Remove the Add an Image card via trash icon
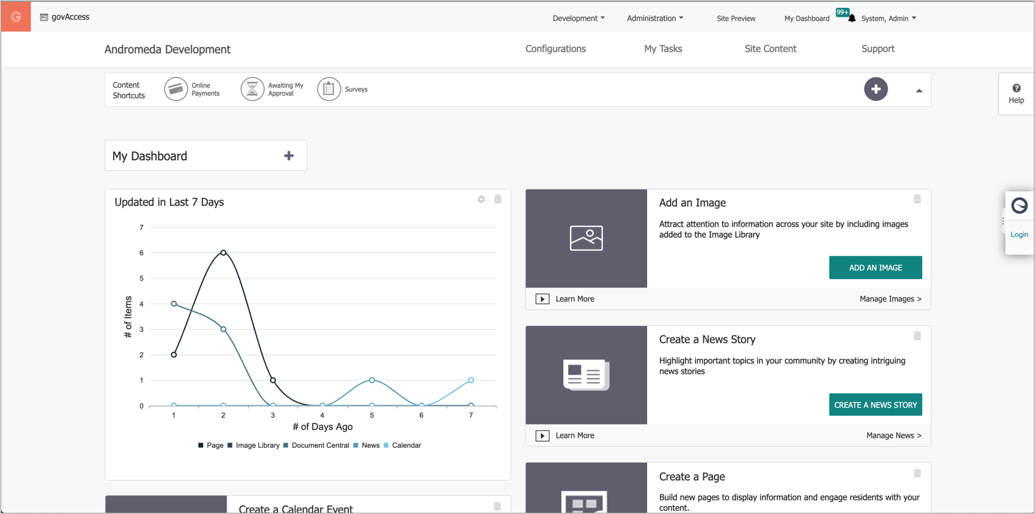Screen dimensions: 1035x514 click(917, 200)
